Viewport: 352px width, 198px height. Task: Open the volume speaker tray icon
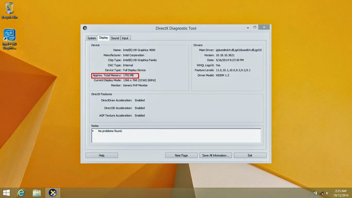[328, 193]
